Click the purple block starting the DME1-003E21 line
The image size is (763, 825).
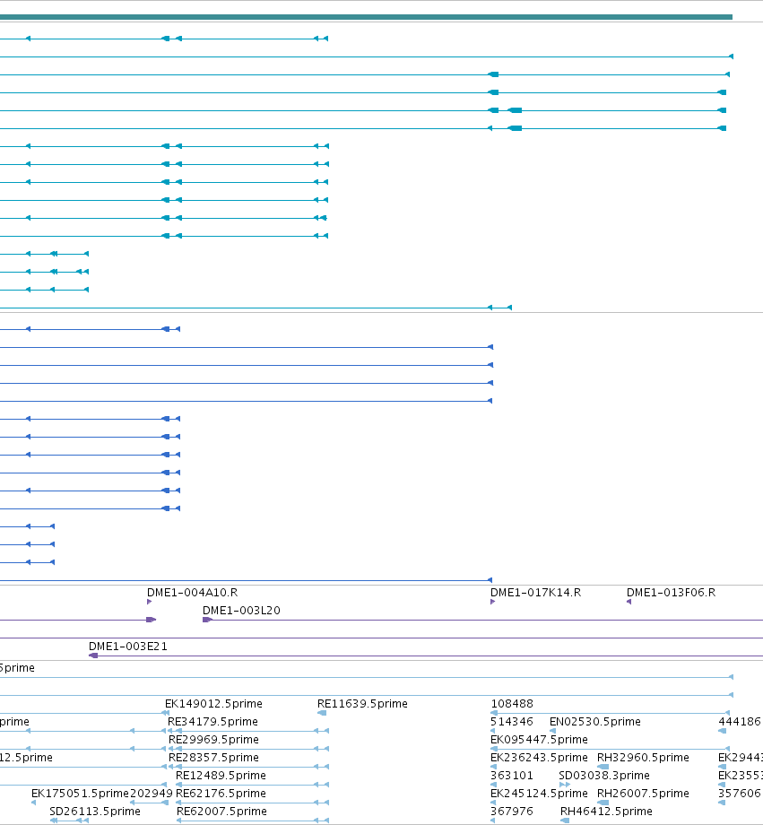coord(93,655)
